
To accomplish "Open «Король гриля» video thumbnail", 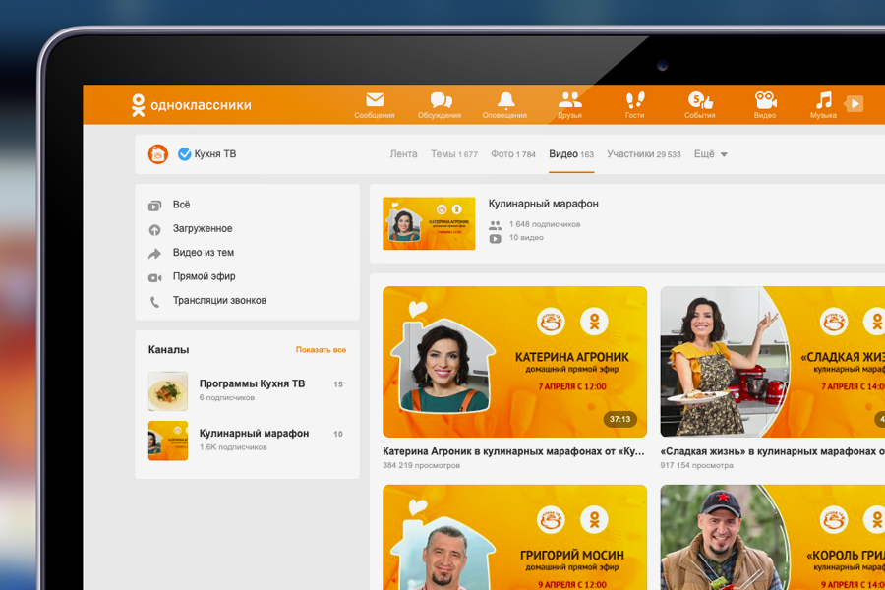I will (773, 537).
